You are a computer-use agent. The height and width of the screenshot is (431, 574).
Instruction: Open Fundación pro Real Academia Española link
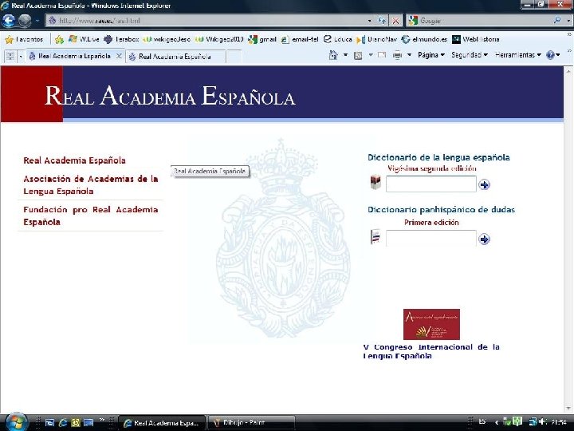(91, 215)
